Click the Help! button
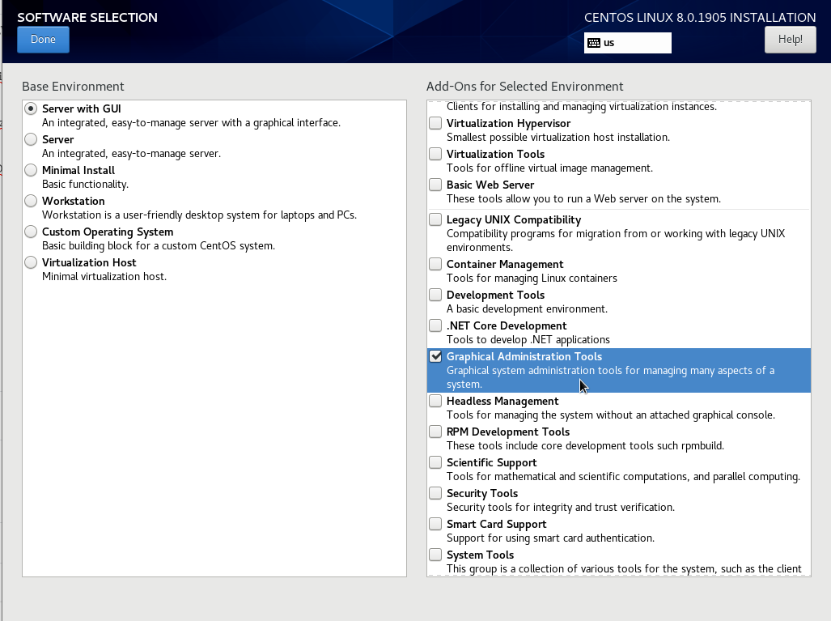This screenshot has height=621, width=831. [789, 39]
